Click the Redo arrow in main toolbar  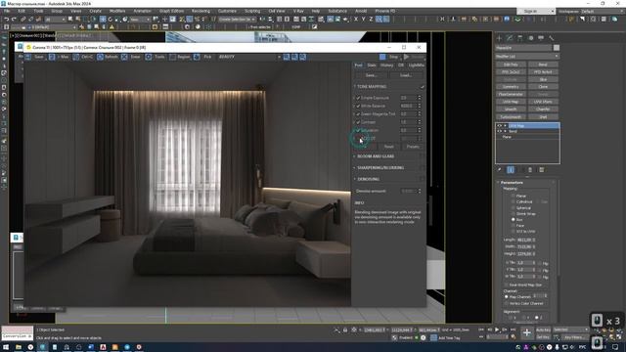[14, 20]
